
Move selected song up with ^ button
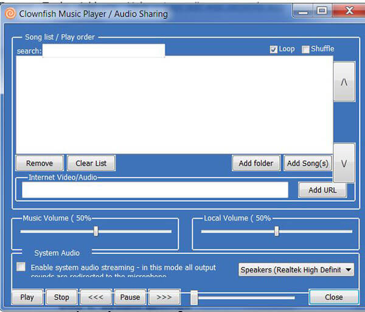344,82
